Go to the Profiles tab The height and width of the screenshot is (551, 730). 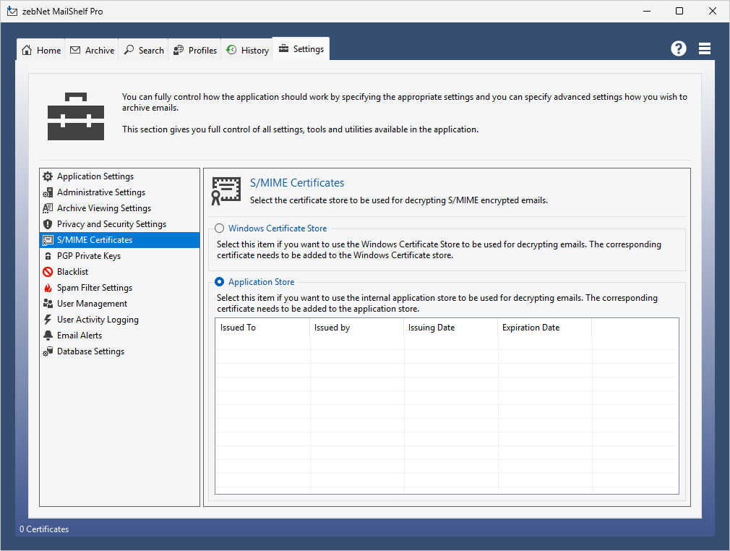tap(195, 50)
